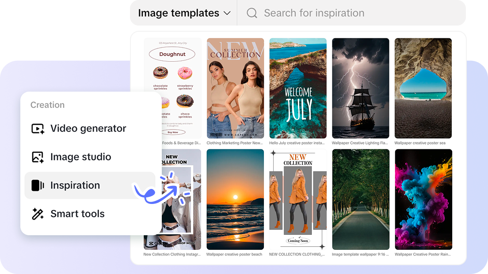Click the Inspiration panel icon
Screen dimensions: 488x274
tap(38, 185)
